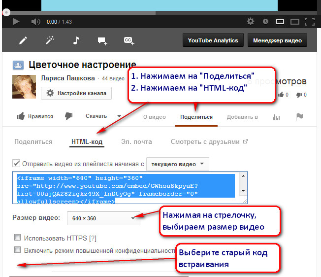
Task: Open the magic wand enhancements tool
Action: click(50, 40)
